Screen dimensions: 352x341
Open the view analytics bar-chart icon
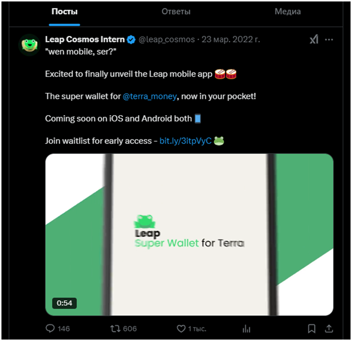tap(246, 328)
